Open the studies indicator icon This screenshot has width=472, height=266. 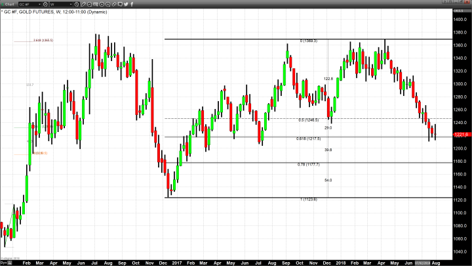pyautogui.click(x=96, y=4)
